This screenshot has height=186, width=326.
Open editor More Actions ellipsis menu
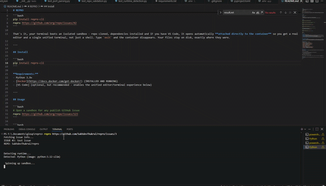pos(322,1)
